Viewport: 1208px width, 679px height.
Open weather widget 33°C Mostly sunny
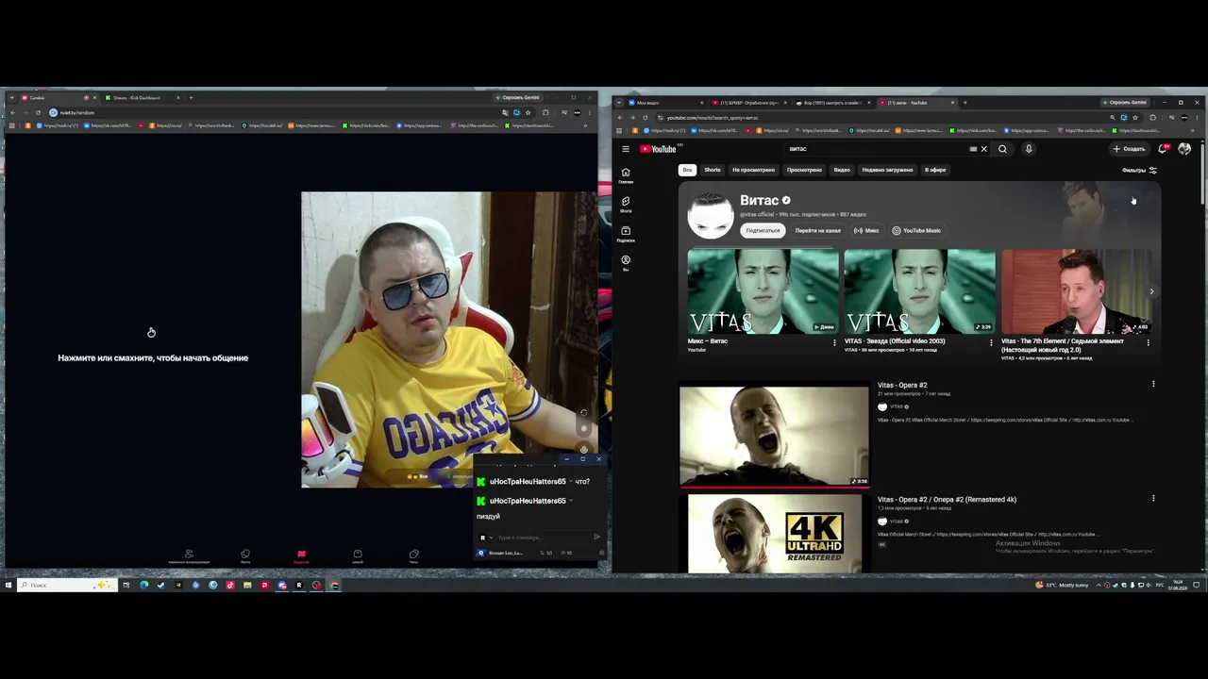(x=1061, y=585)
